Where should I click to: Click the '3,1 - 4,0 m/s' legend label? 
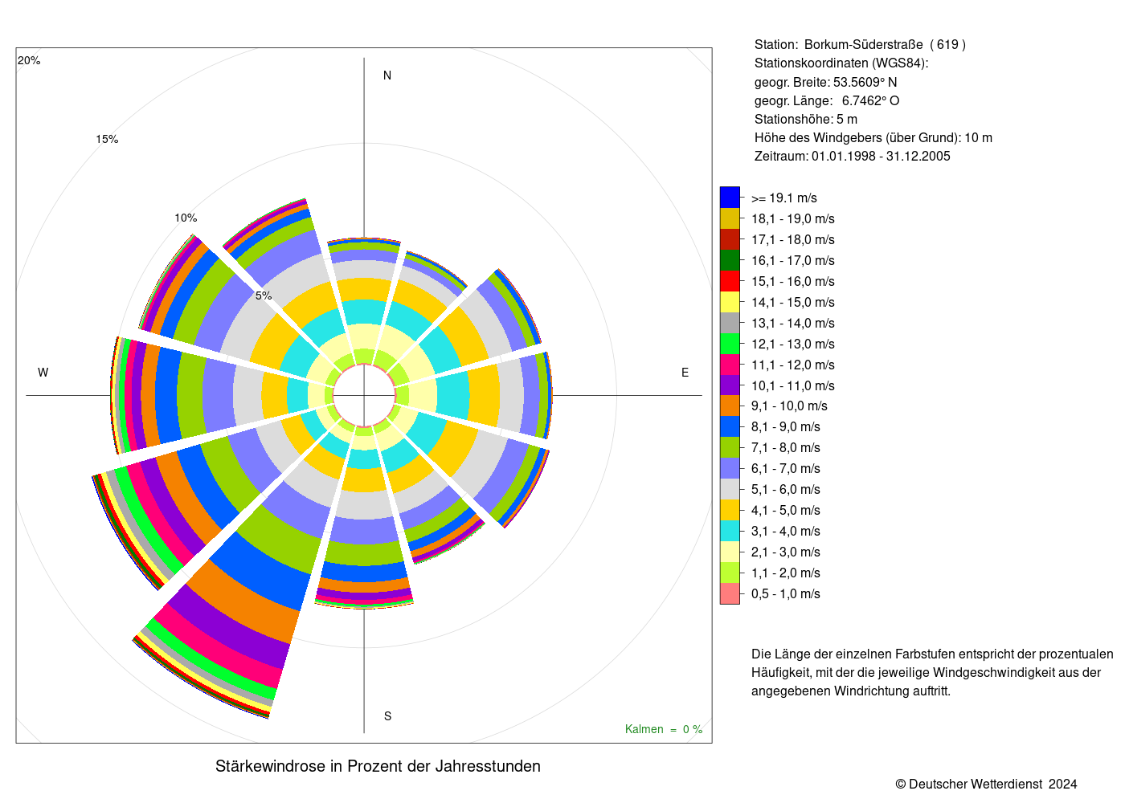pyautogui.click(x=786, y=532)
